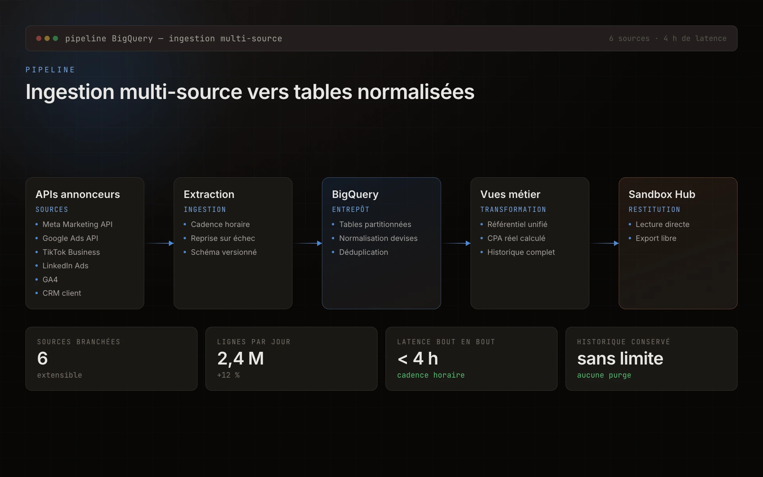Viewport: 763px width, 477px height.
Task: Click 'LATENCE BOUT EN BOUT' metric label
Action: (x=446, y=342)
